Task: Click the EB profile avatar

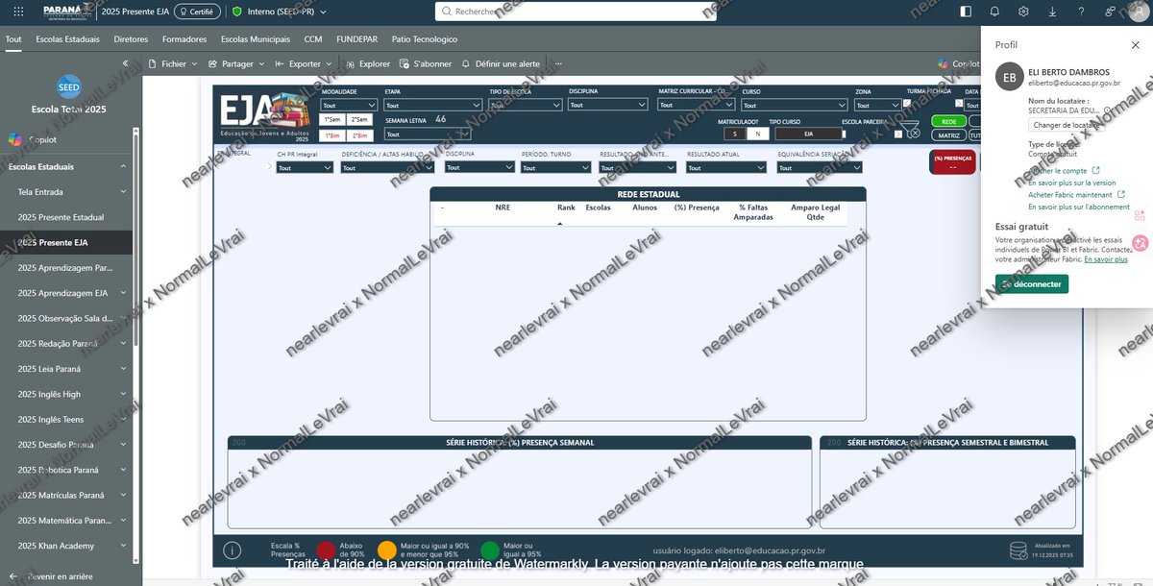Action: 1009,78
